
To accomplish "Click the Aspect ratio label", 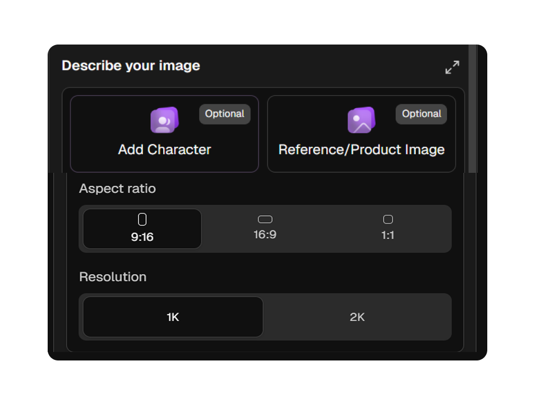I will coord(117,189).
